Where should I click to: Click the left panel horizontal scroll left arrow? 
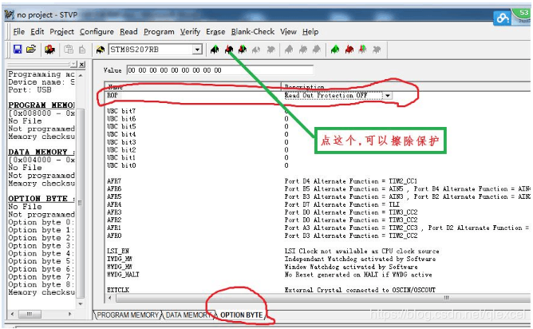pyautogui.click(x=13, y=314)
